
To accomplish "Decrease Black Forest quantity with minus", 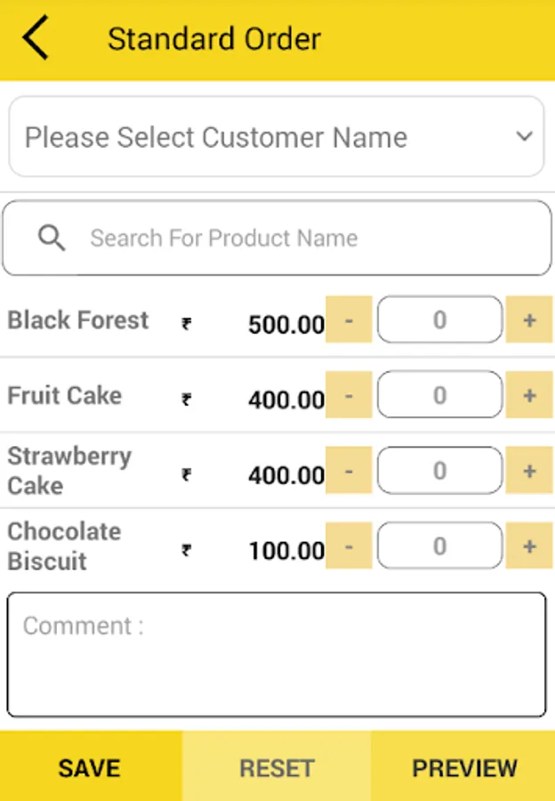I will (349, 320).
